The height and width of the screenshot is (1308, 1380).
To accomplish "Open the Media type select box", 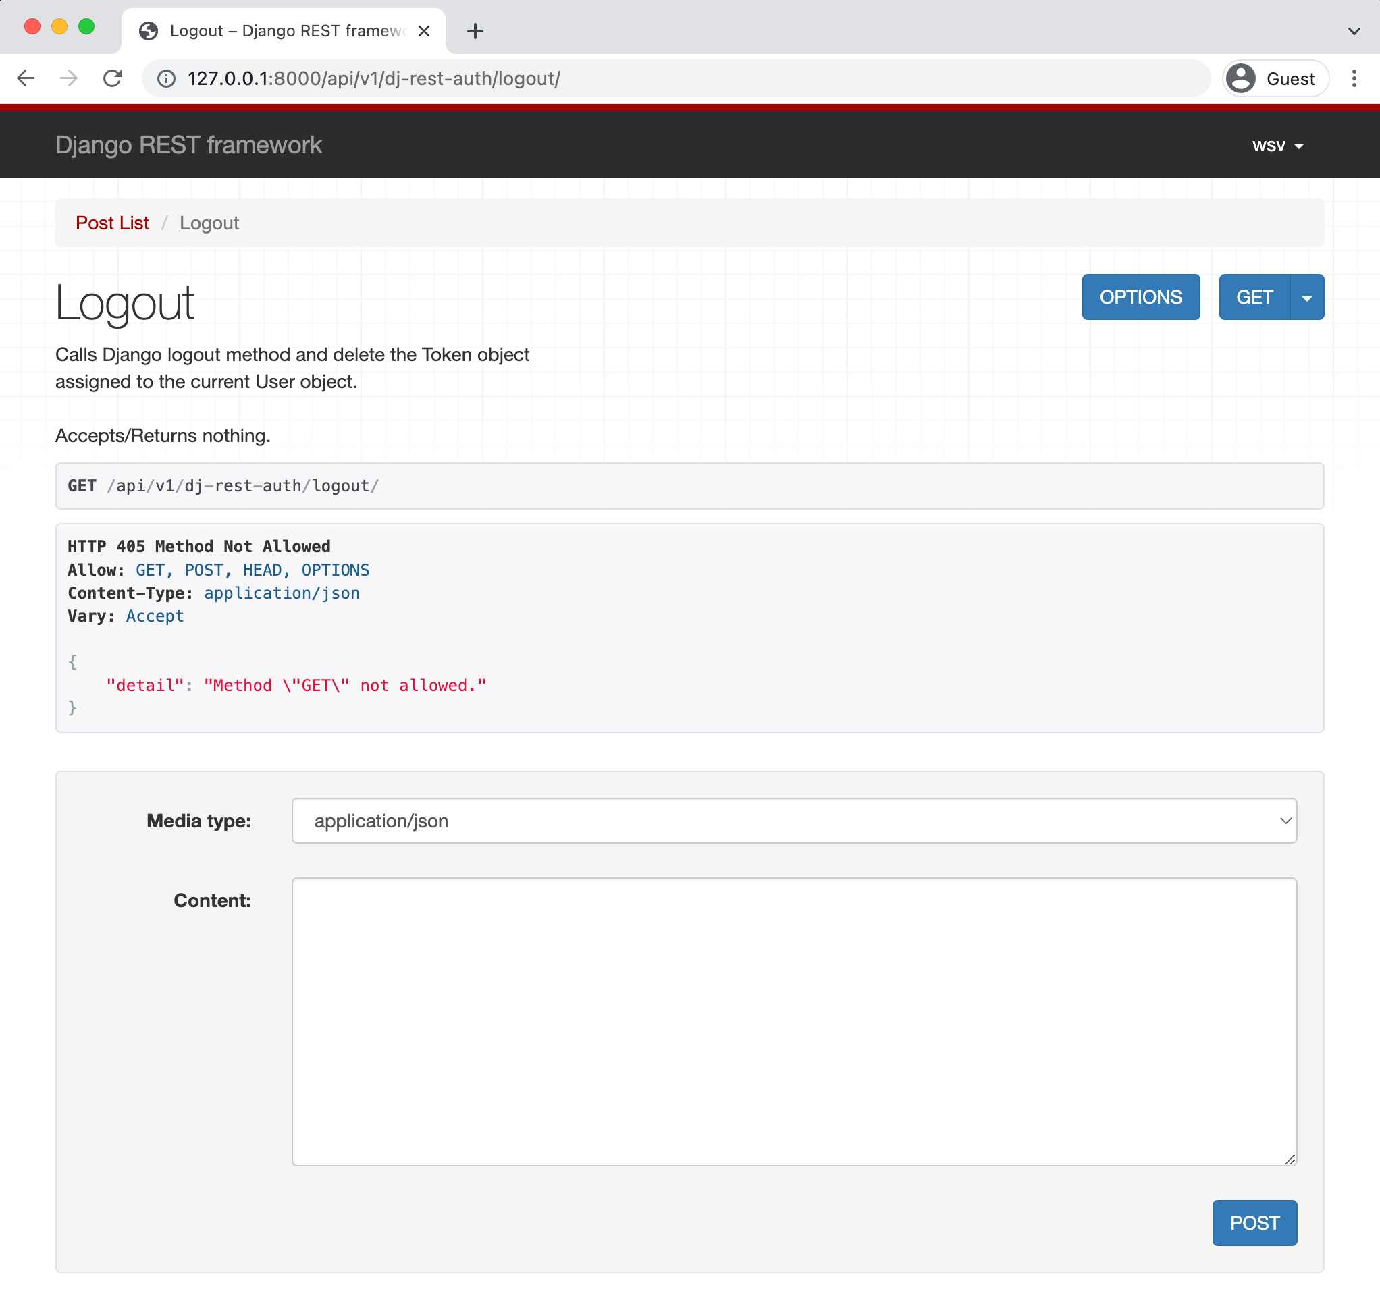I will 794,821.
